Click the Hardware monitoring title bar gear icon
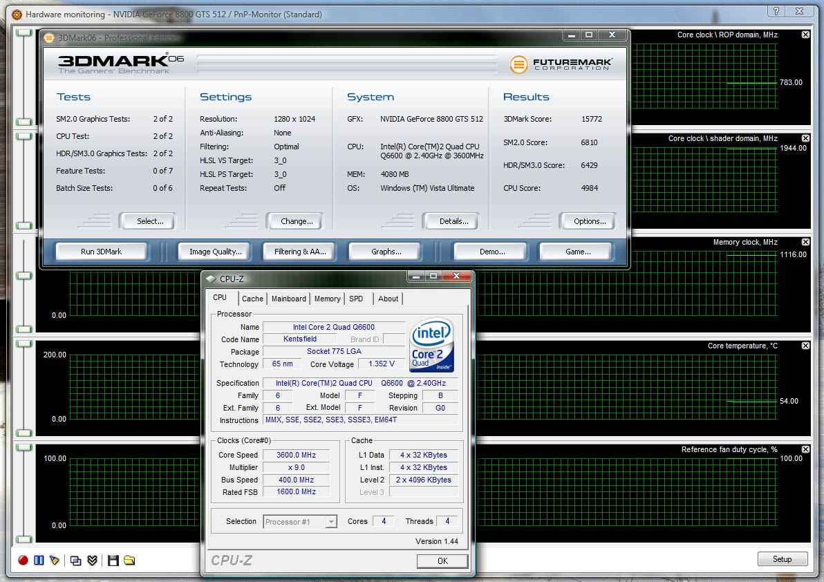 17,15
